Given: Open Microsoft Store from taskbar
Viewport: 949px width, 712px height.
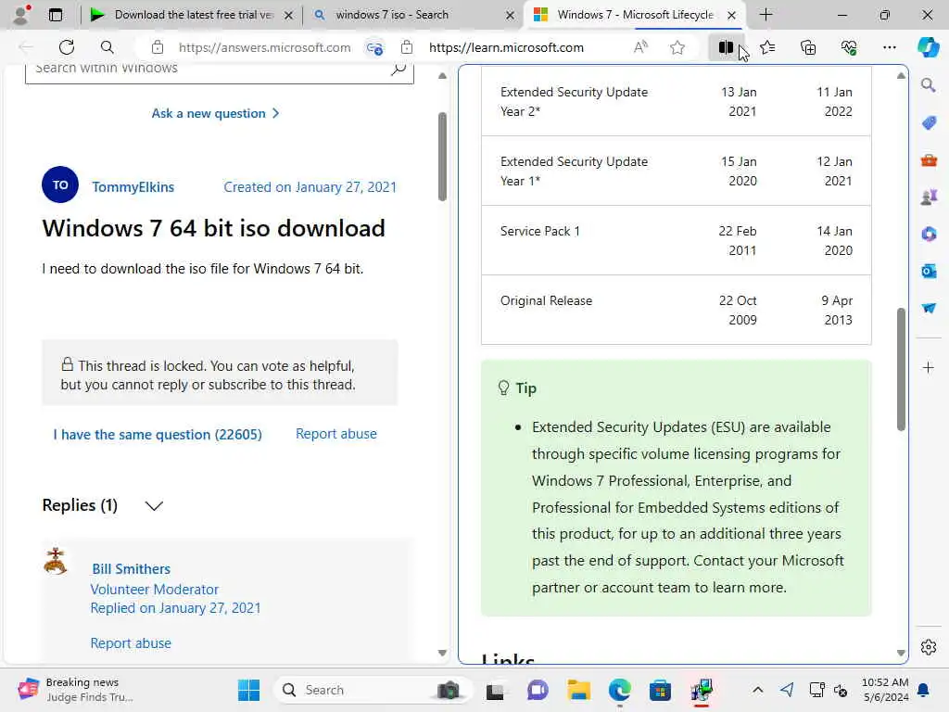Looking at the screenshot, I should (x=660, y=690).
